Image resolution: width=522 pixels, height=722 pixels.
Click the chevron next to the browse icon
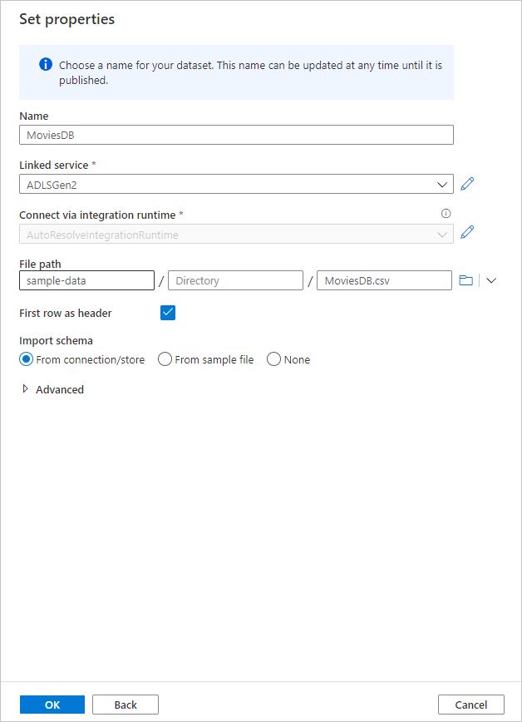[490, 280]
